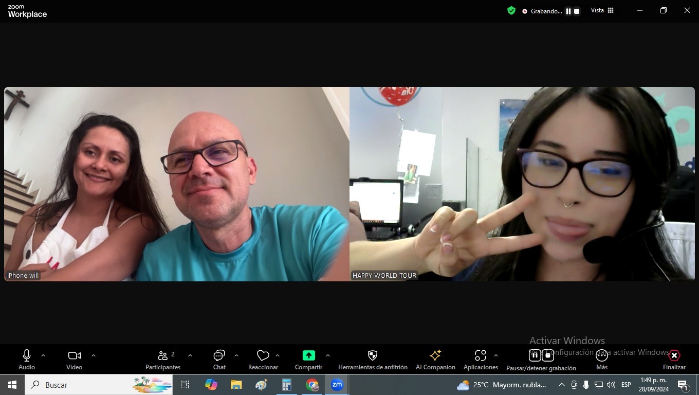This screenshot has width=699, height=395.
Task: Mute microphone with Audio button
Action: pos(27,360)
